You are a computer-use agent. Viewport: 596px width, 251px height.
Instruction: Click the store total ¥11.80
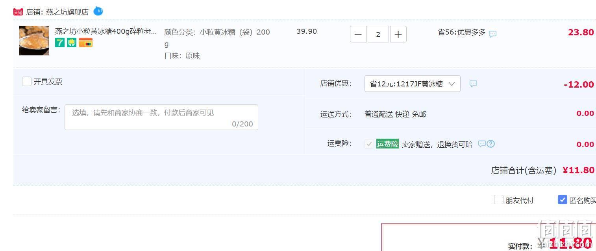(x=578, y=170)
